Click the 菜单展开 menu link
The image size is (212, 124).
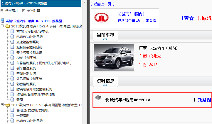coord(12,10)
